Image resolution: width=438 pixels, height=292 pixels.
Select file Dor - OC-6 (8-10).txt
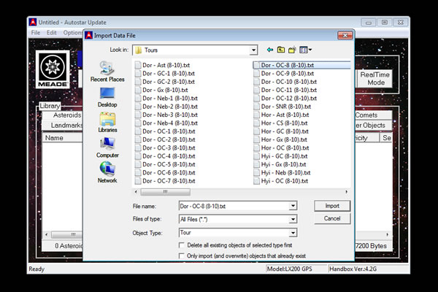pyautogui.click(x=165, y=172)
